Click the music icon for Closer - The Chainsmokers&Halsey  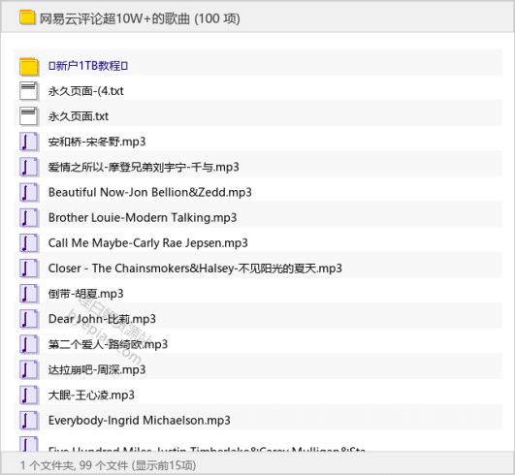click(x=29, y=269)
